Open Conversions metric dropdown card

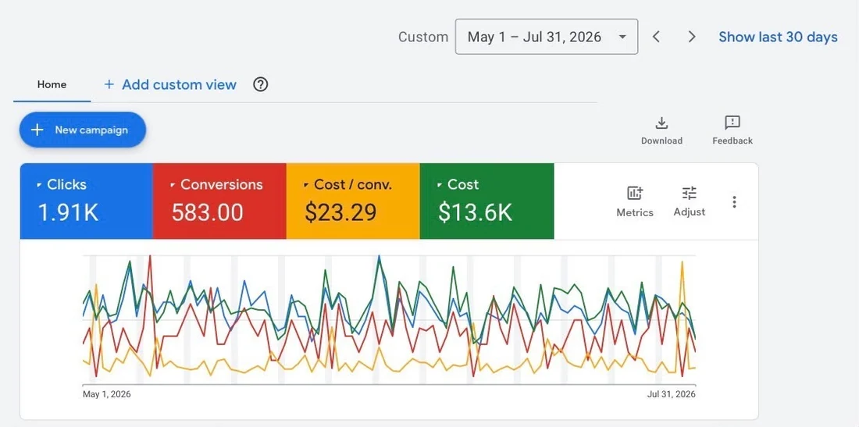[x=219, y=201]
